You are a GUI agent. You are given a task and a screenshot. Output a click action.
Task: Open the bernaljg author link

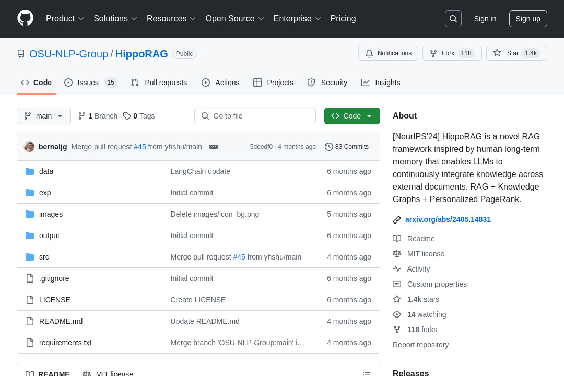[53, 147]
